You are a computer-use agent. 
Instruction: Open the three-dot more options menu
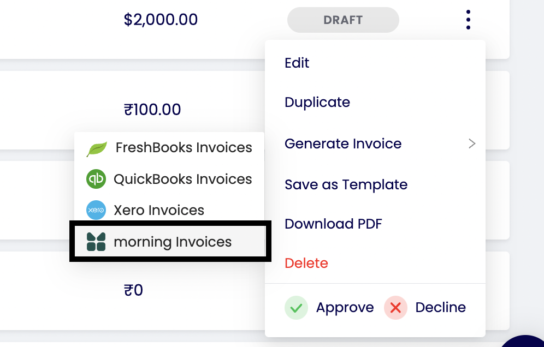click(468, 20)
